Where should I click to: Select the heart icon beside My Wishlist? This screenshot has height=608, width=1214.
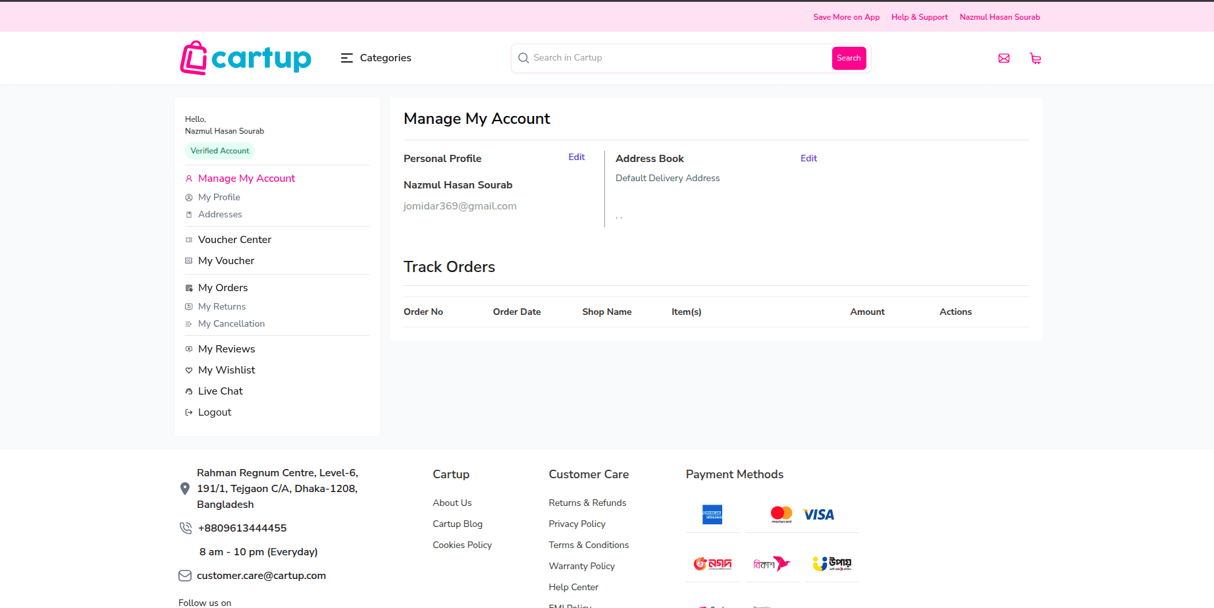[x=189, y=370]
